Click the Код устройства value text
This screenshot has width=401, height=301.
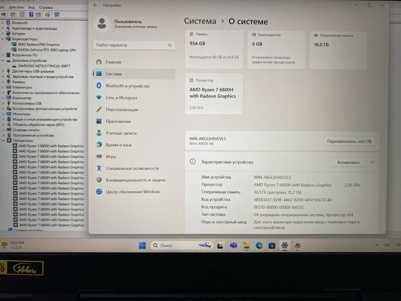(293, 200)
